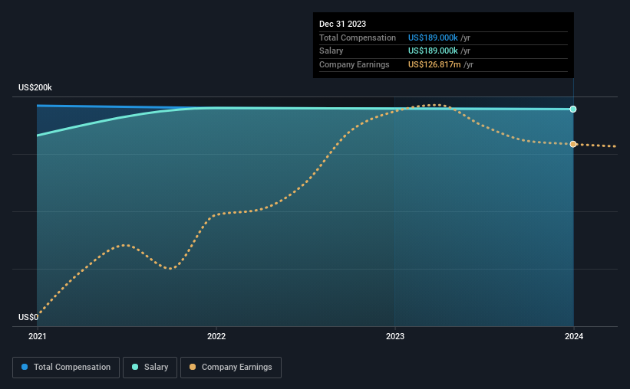
Task: Select the orange earnings data point at 2024
Action: click(x=573, y=144)
